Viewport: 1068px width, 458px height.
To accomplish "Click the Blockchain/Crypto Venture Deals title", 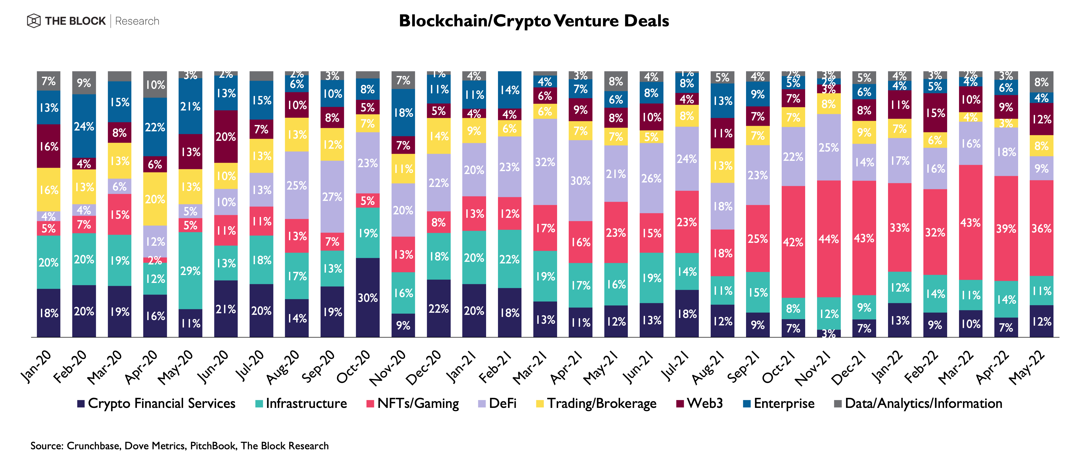I will (534, 21).
